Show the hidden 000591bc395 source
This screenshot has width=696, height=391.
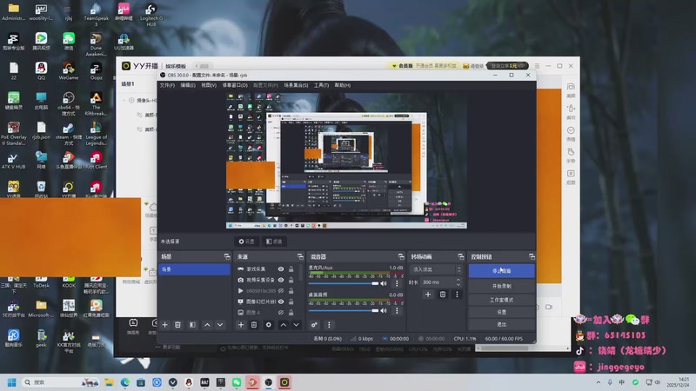281,291
